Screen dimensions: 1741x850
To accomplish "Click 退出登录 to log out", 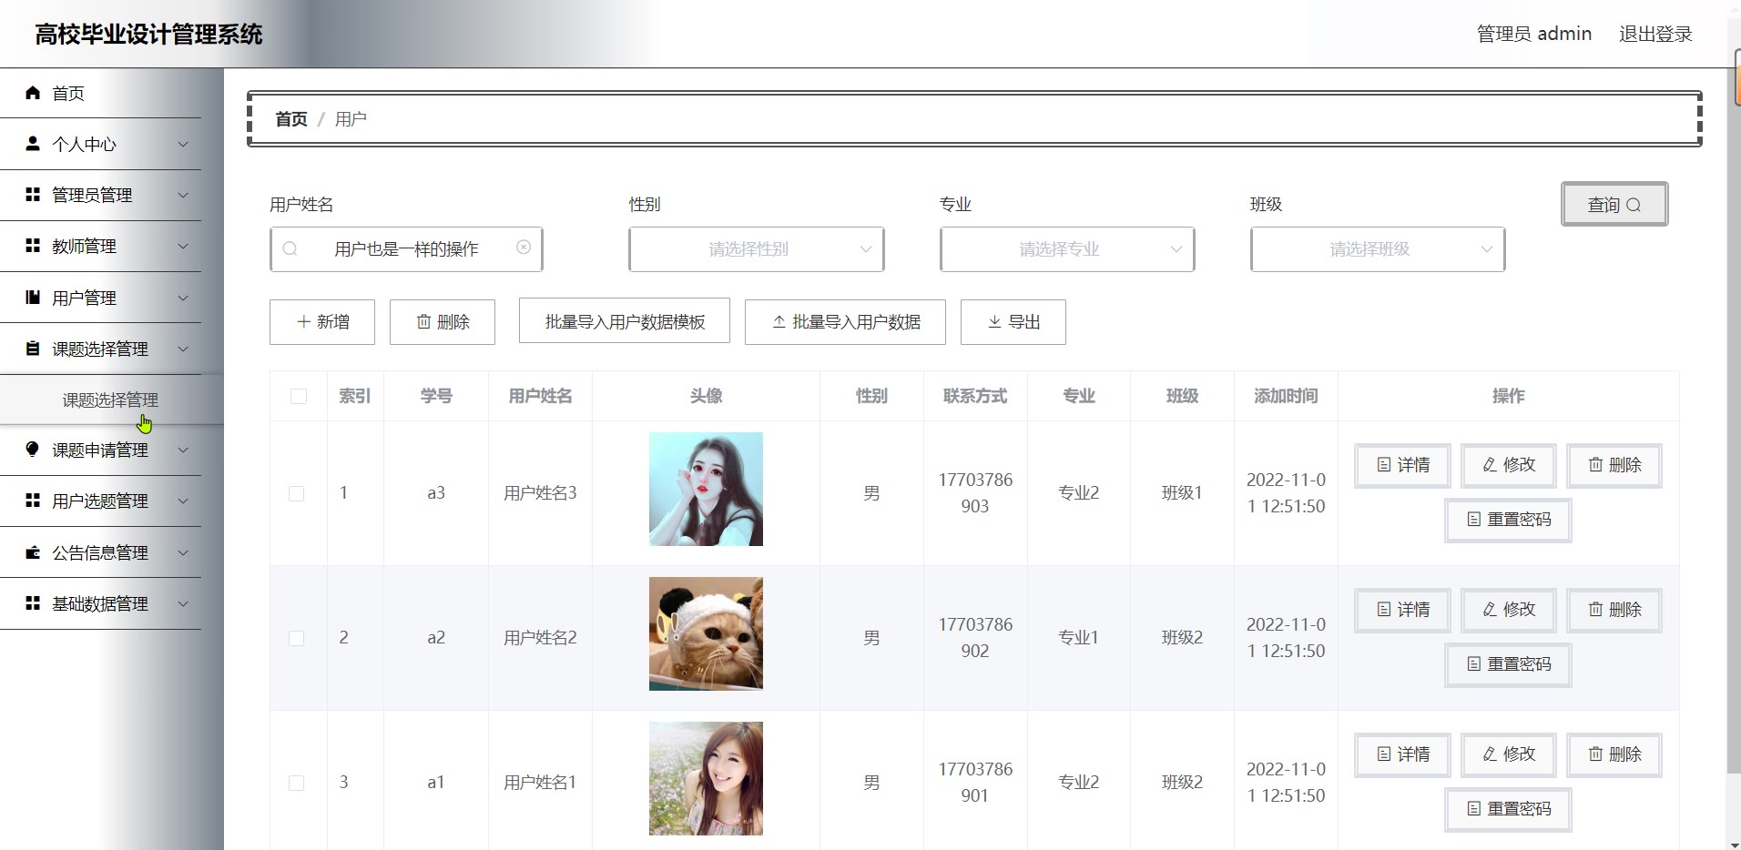I will (x=1655, y=34).
